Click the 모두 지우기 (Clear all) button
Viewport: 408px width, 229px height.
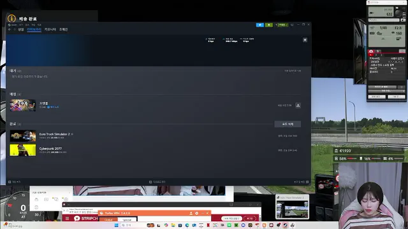pyautogui.click(x=288, y=124)
